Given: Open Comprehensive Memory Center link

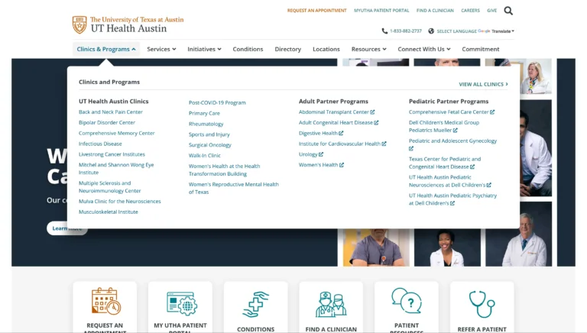Looking at the screenshot, I should [116, 133].
